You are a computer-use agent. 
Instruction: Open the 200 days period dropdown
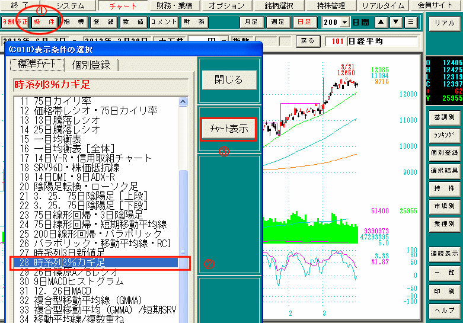pos(344,23)
